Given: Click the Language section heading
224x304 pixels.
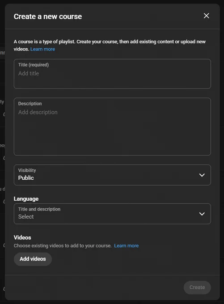Looking at the screenshot, I should (x=26, y=199).
